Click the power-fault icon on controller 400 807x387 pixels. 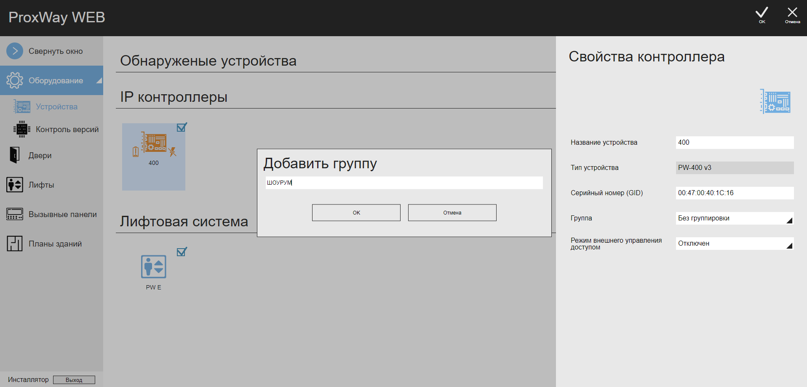click(172, 151)
